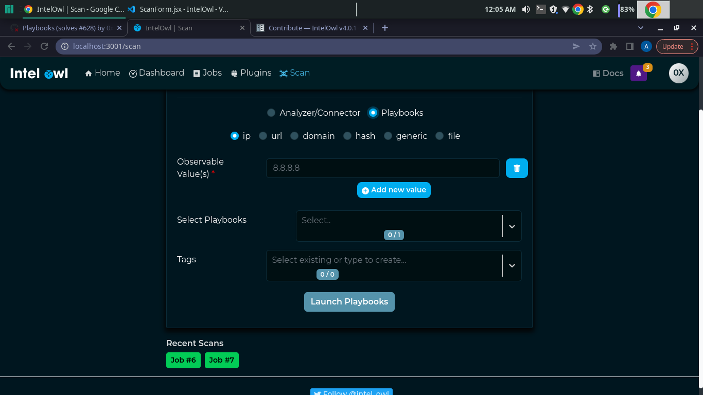703x395 pixels.
Task: Switch to ScanForm.jsx VS Code window
Action: 178,9
